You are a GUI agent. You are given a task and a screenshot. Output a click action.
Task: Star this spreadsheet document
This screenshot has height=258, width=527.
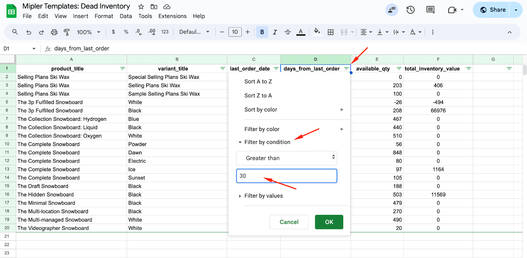click(x=141, y=7)
